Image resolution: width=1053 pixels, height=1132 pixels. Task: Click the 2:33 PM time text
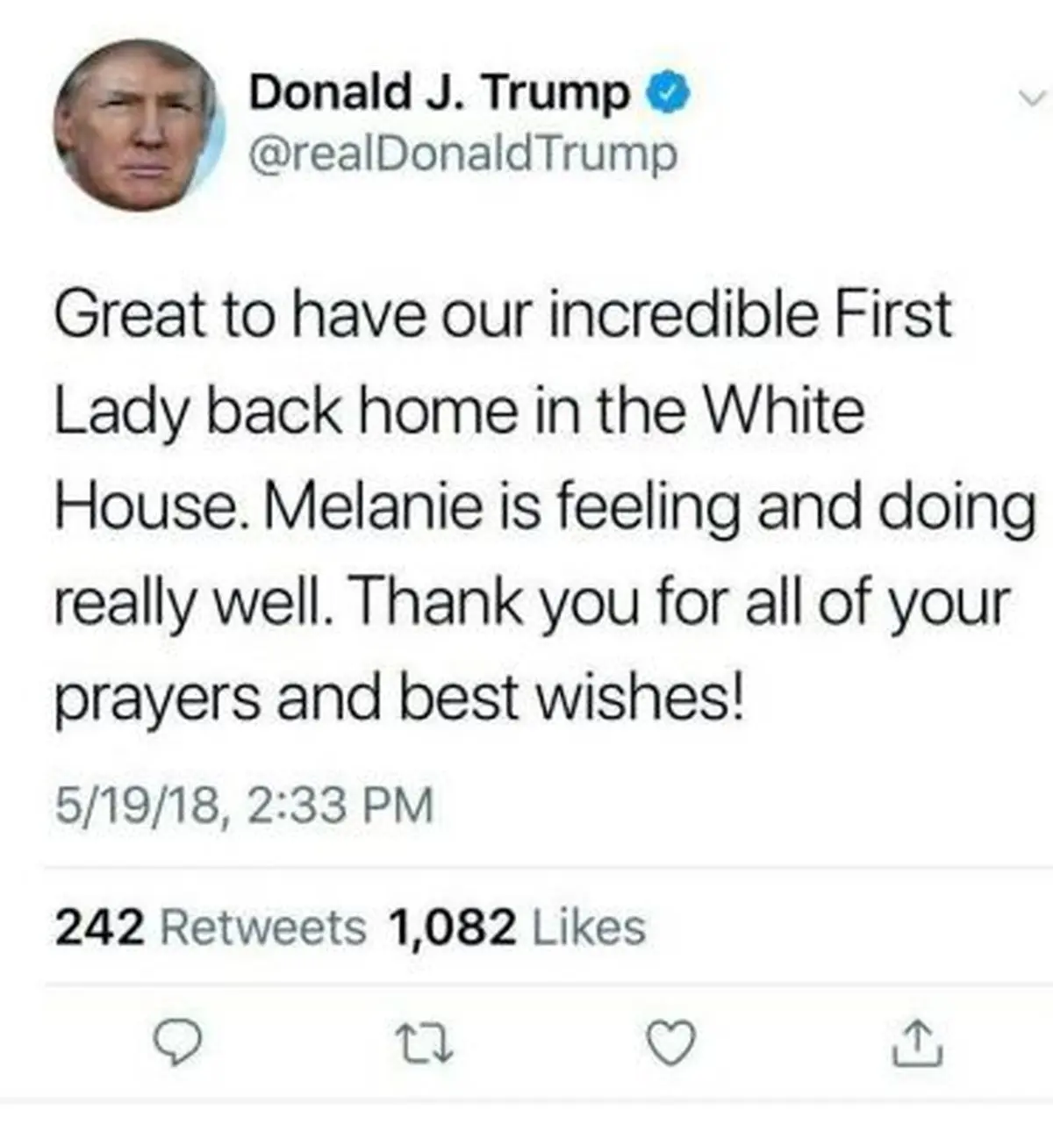click(340, 806)
